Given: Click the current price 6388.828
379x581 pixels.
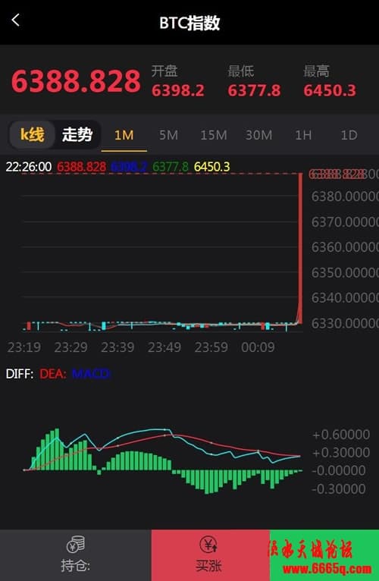Looking at the screenshot, I should coord(76,81).
